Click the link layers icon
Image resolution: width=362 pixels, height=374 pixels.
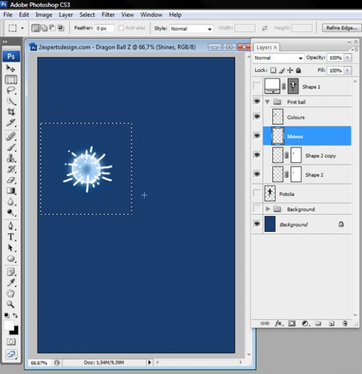(265, 323)
